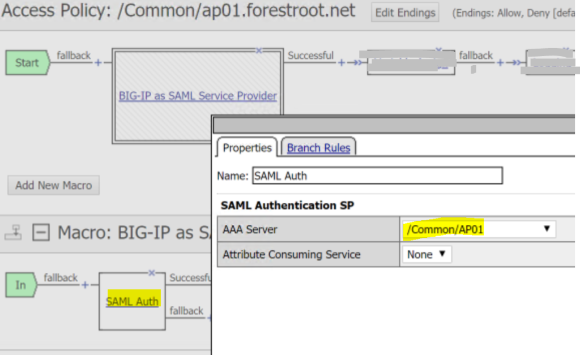
Task: Click the AAA Server label
Action: click(250, 230)
